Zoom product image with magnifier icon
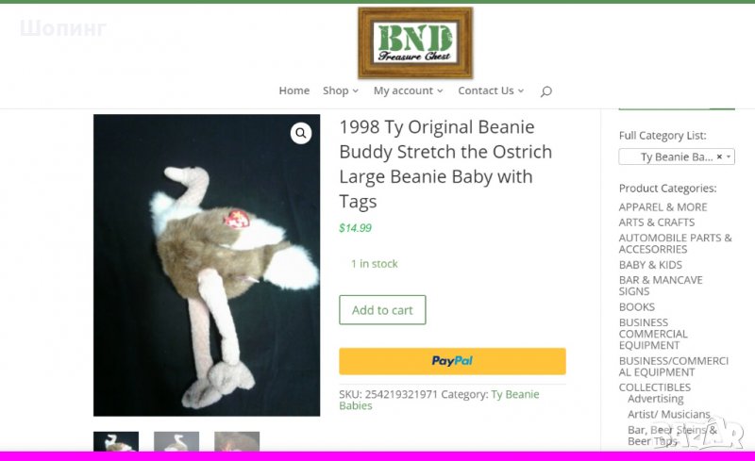Screen dimensions: 755x461 tap(301, 133)
